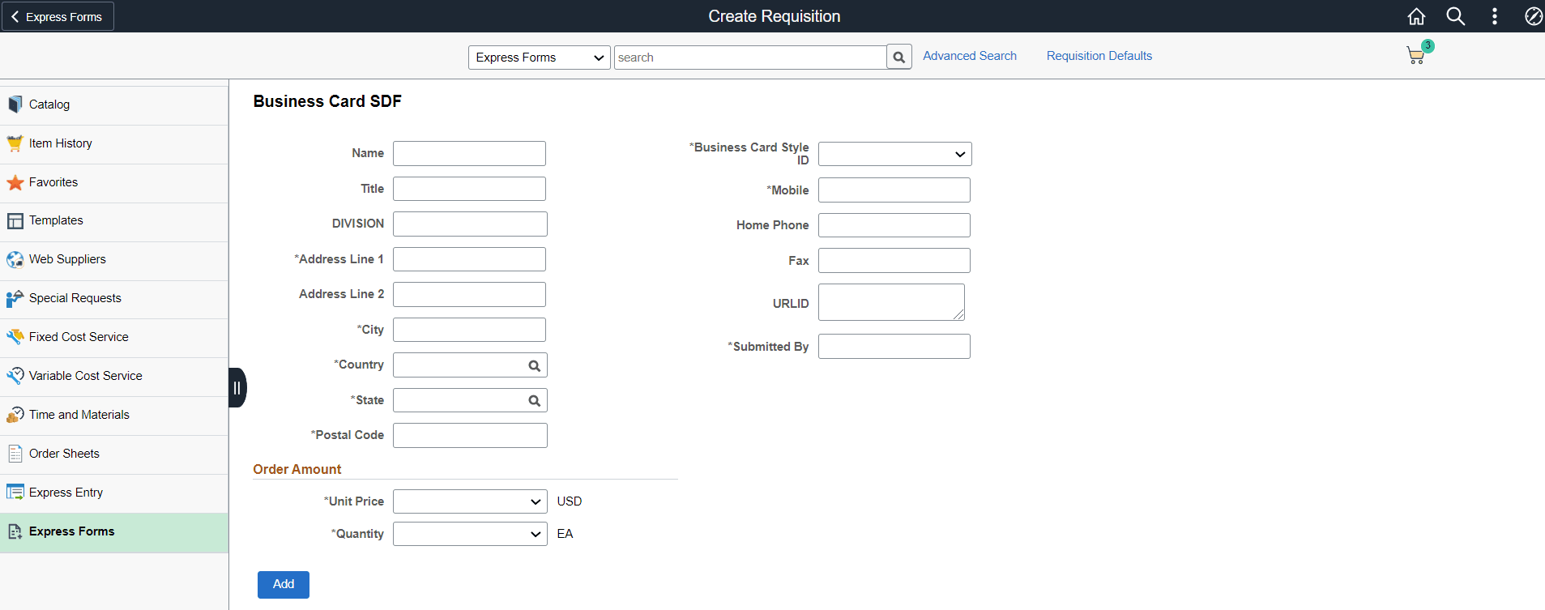
Task: Click the Postal Code field
Action: (470, 436)
